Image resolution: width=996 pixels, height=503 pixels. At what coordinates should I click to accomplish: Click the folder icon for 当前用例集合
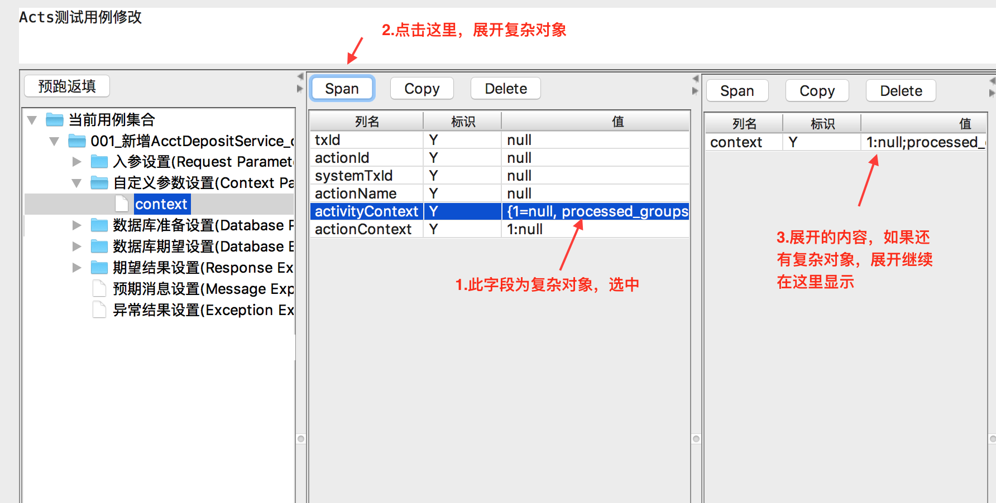coord(54,120)
